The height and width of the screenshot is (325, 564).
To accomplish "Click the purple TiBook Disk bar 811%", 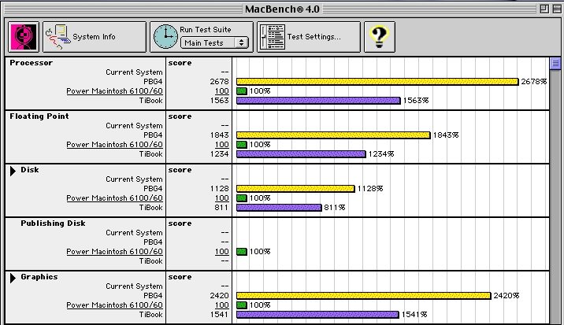I will pyautogui.click(x=279, y=208).
